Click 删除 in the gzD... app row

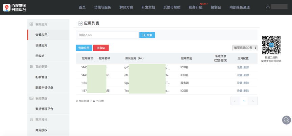tap(246, 67)
